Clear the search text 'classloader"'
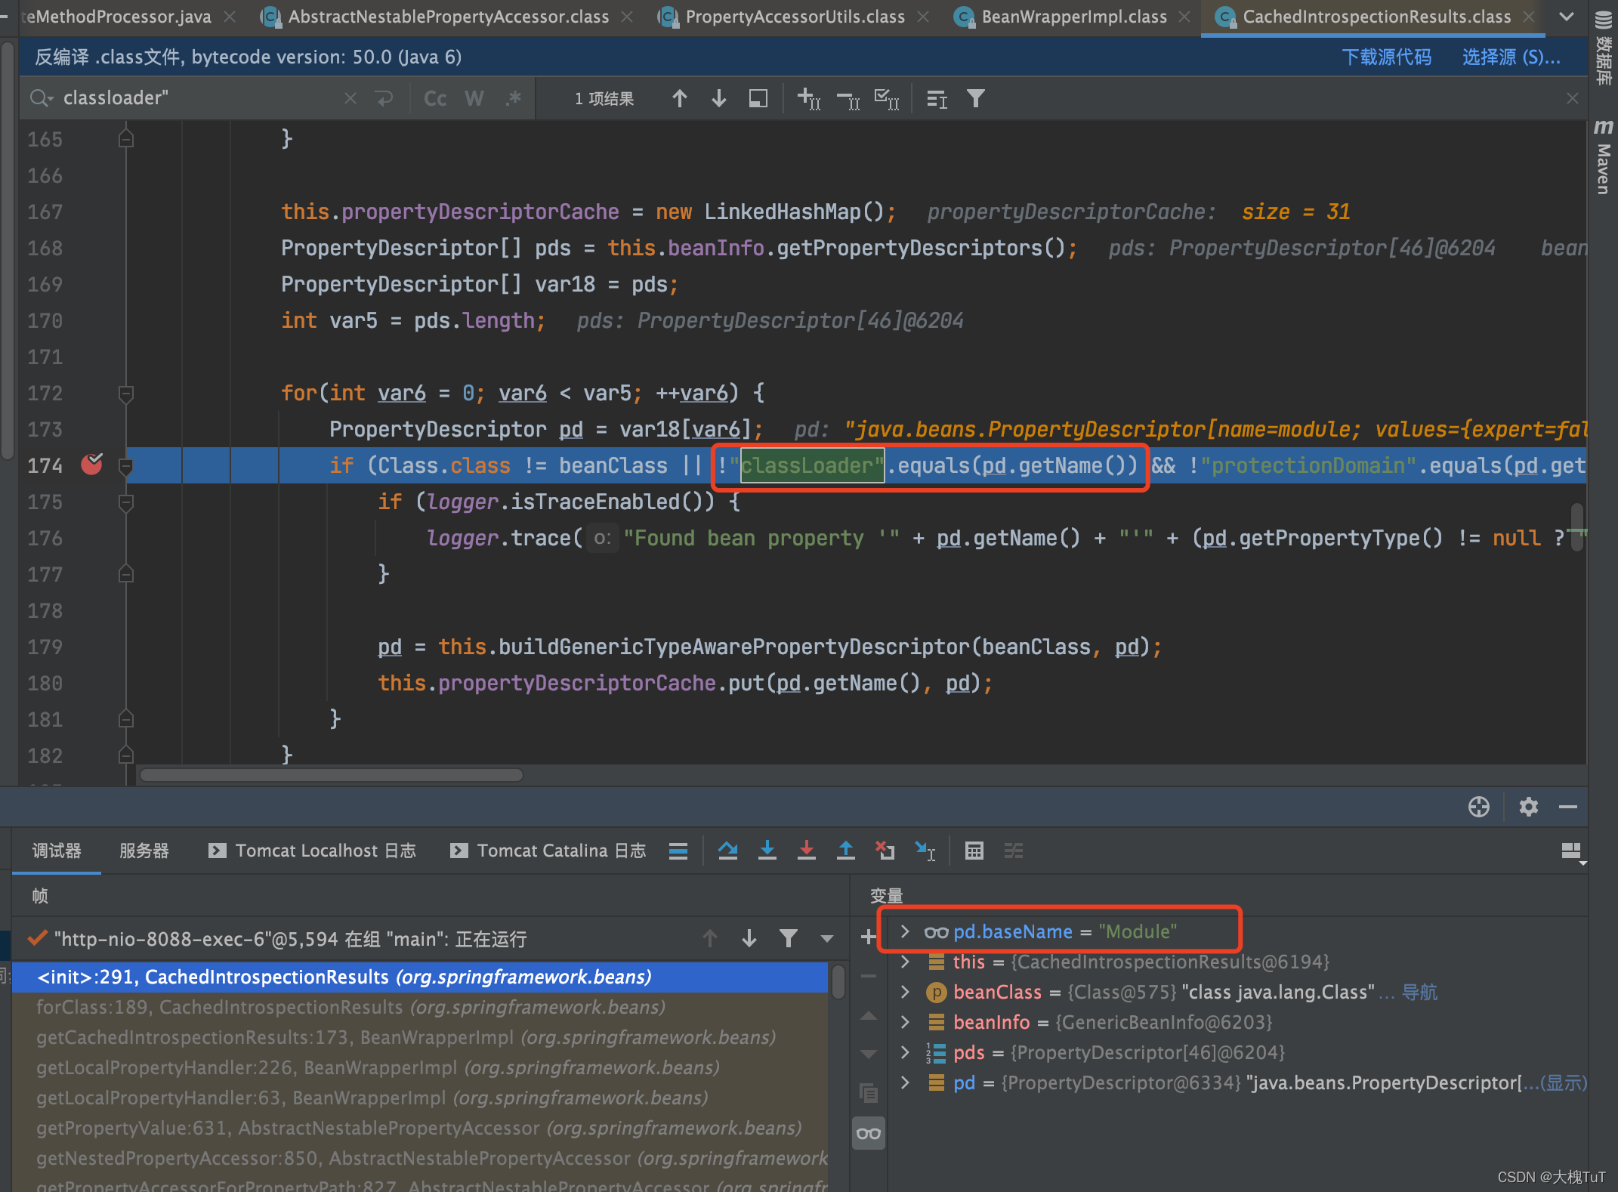This screenshot has height=1192, width=1618. coord(350,98)
